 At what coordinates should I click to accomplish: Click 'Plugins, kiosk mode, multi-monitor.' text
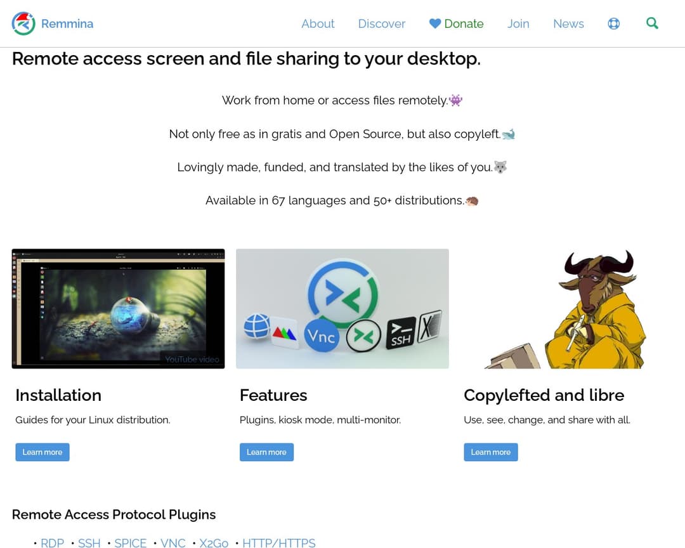[x=320, y=420]
